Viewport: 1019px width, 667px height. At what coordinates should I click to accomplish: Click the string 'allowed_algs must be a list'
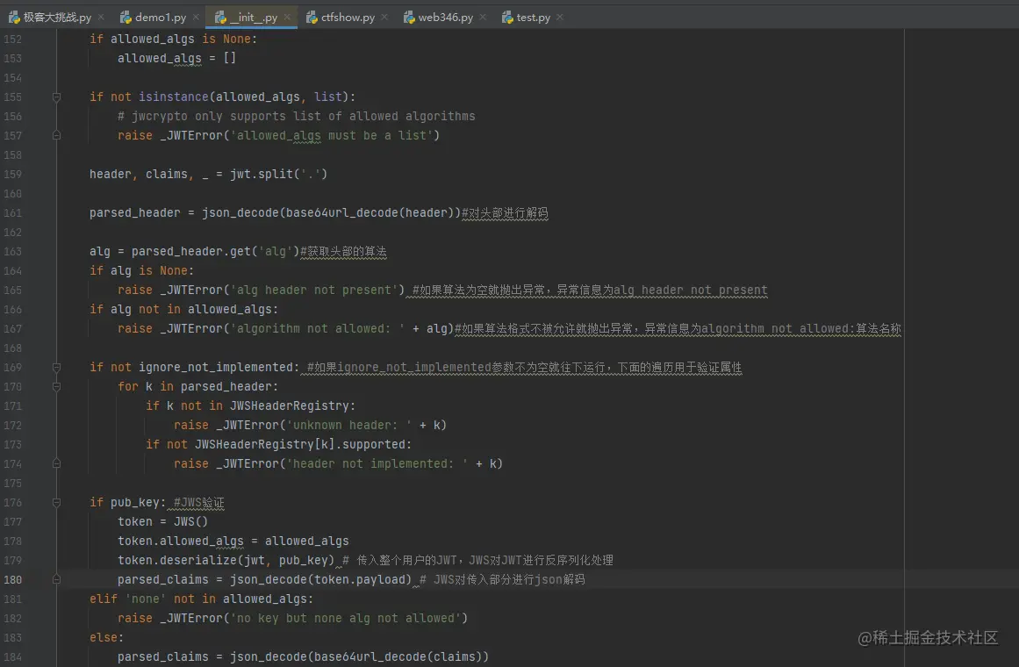coord(332,135)
